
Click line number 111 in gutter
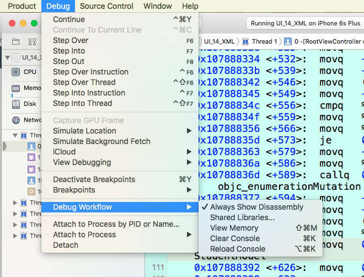pyautogui.click(x=158, y=268)
